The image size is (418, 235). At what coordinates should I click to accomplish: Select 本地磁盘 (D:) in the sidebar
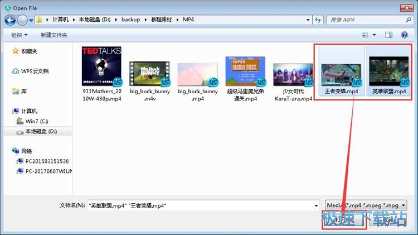click(41, 131)
